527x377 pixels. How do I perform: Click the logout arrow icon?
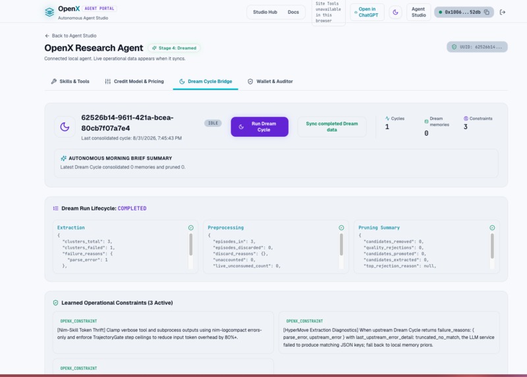tap(503, 13)
